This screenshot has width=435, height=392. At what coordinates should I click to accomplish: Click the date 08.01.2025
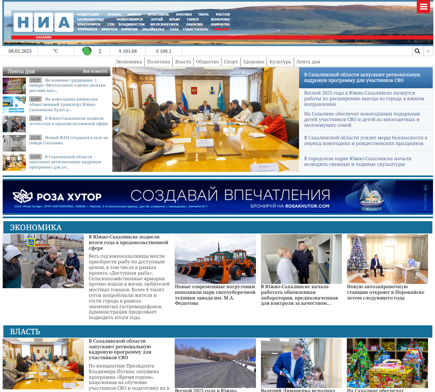tap(20, 51)
